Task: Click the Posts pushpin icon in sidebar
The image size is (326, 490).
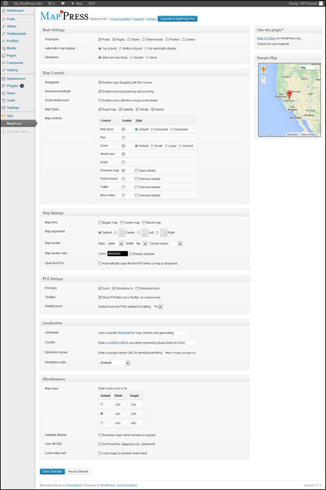Action: pos(4,19)
